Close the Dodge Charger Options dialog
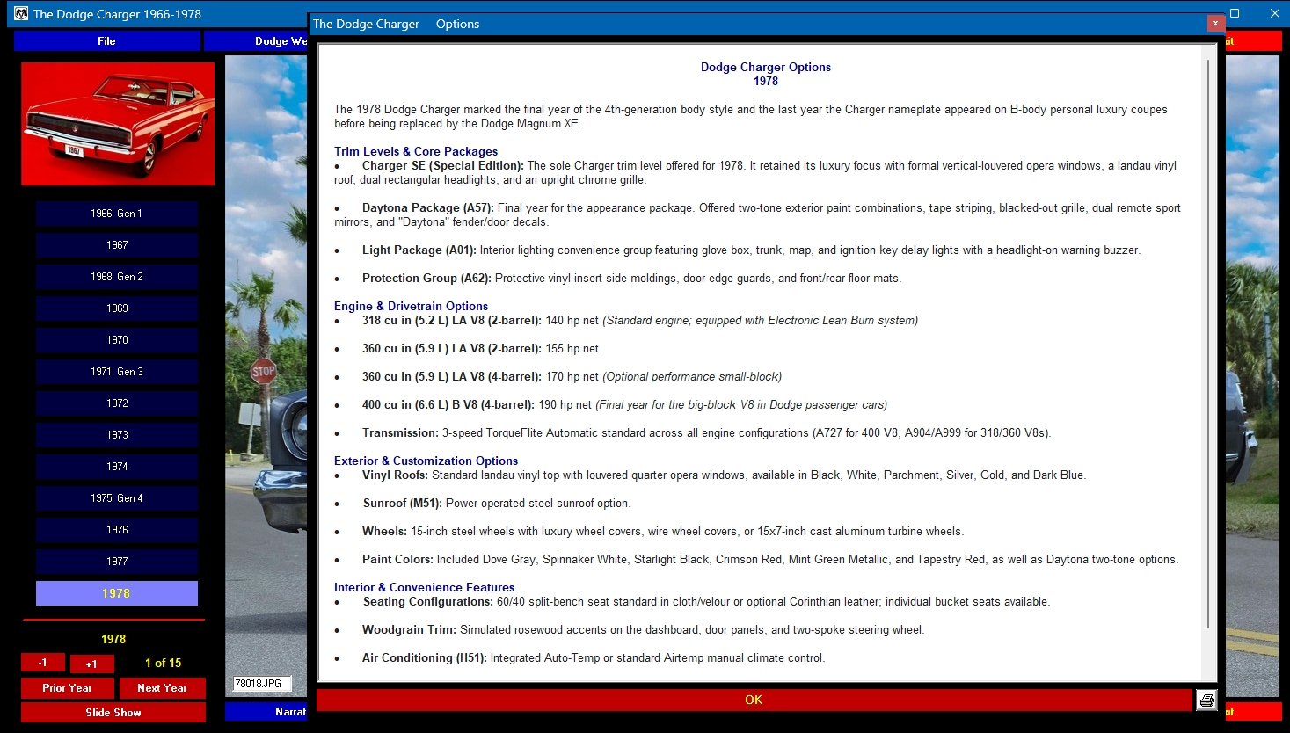 point(1215,24)
